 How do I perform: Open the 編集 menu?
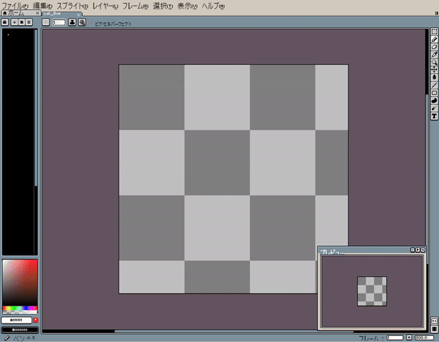(x=43, y=6)
